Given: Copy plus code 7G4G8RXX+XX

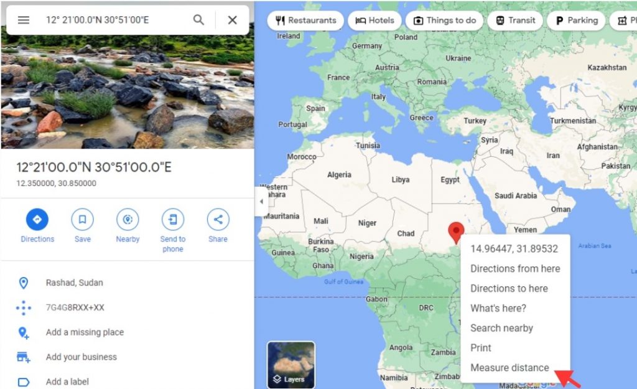Looking at the screenshot, I should click(75, 307).
